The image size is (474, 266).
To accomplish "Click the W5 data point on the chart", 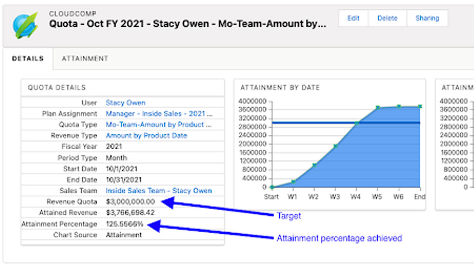I will click(x=378, y=107).
